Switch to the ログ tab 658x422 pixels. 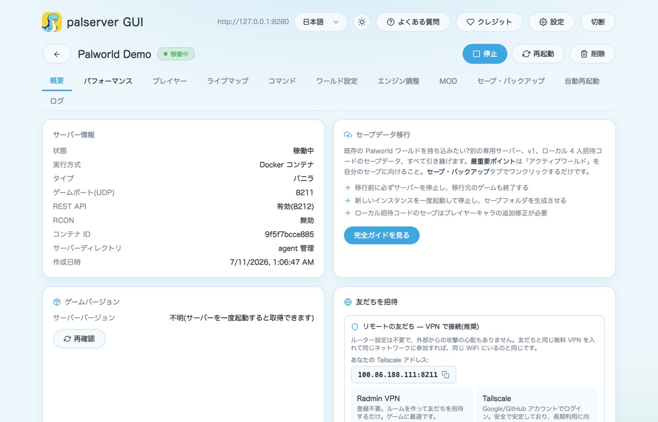[57, 101]
